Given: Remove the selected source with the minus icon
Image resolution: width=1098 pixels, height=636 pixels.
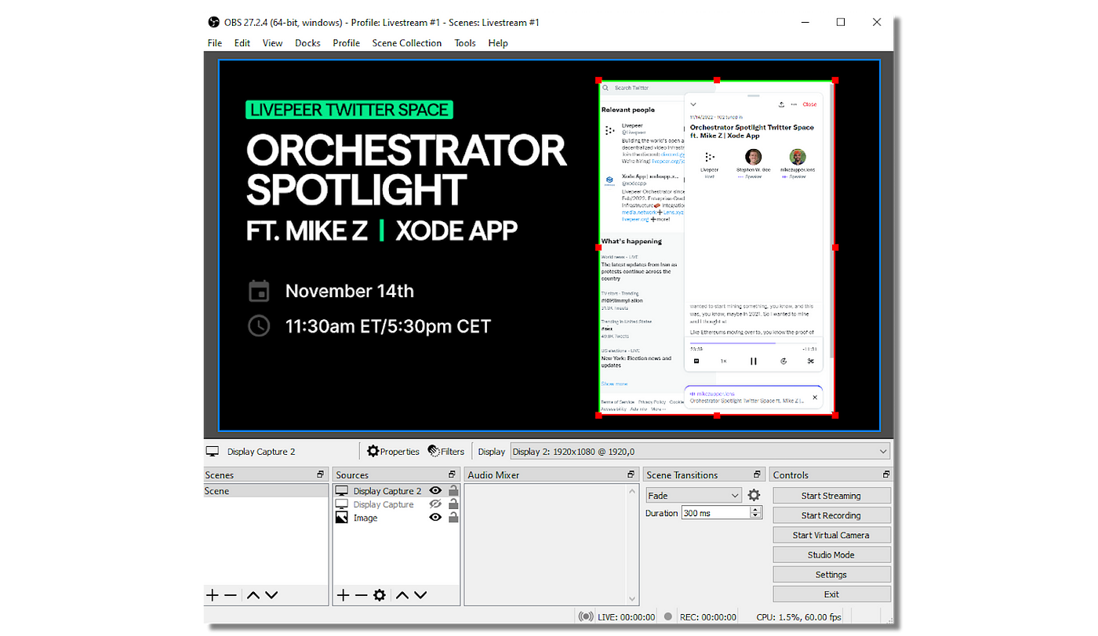Looking at the screenshot, I should point(361,595).
